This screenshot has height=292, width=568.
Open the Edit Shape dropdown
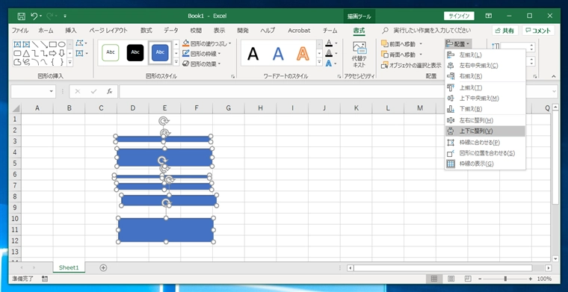[x=81, y=43]
